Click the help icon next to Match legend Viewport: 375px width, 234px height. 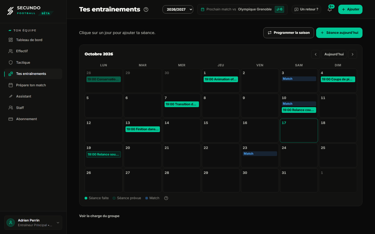pyautogui.click(x=166, y=198)
